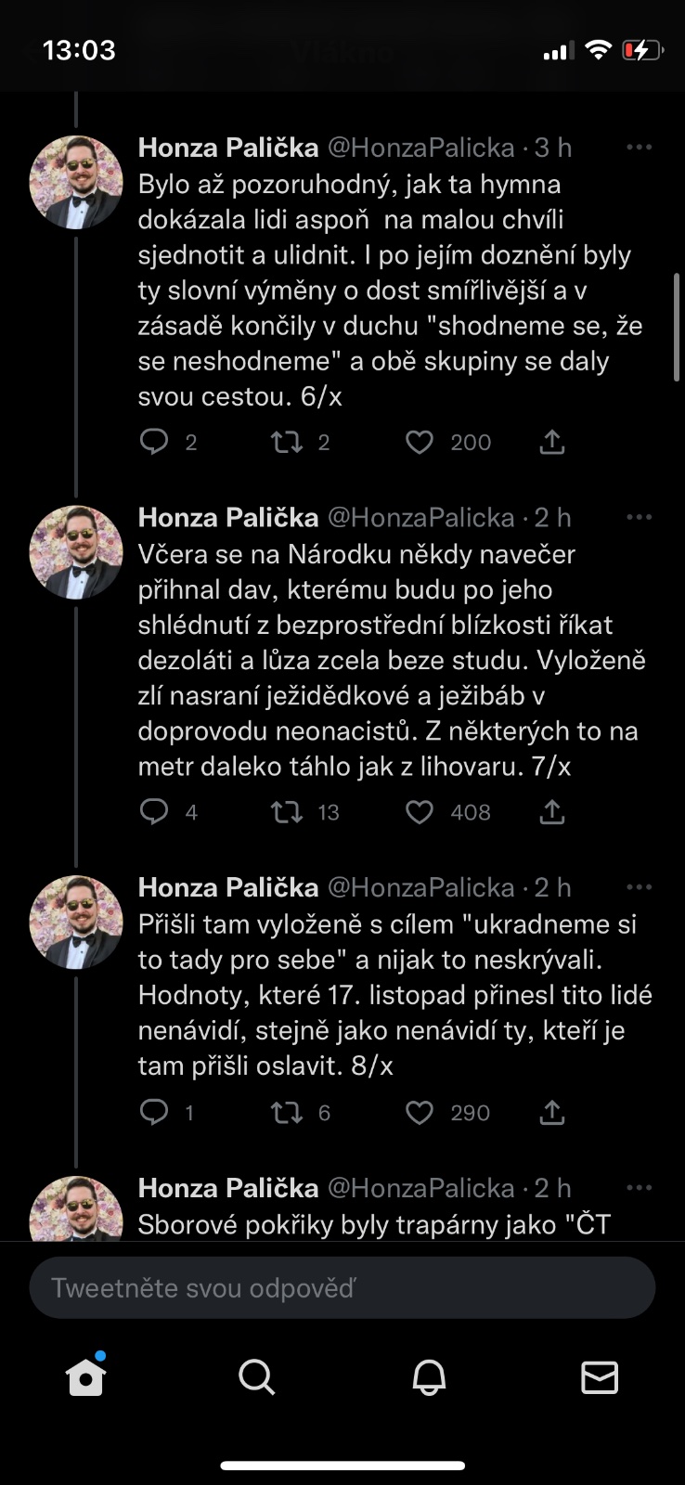Screen dimensions: 685x1485
Task: Share the tweet ending with 6/x
Action: (552, 443)
